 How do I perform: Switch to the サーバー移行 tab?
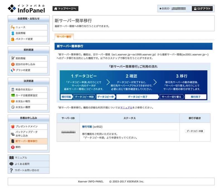64,37
